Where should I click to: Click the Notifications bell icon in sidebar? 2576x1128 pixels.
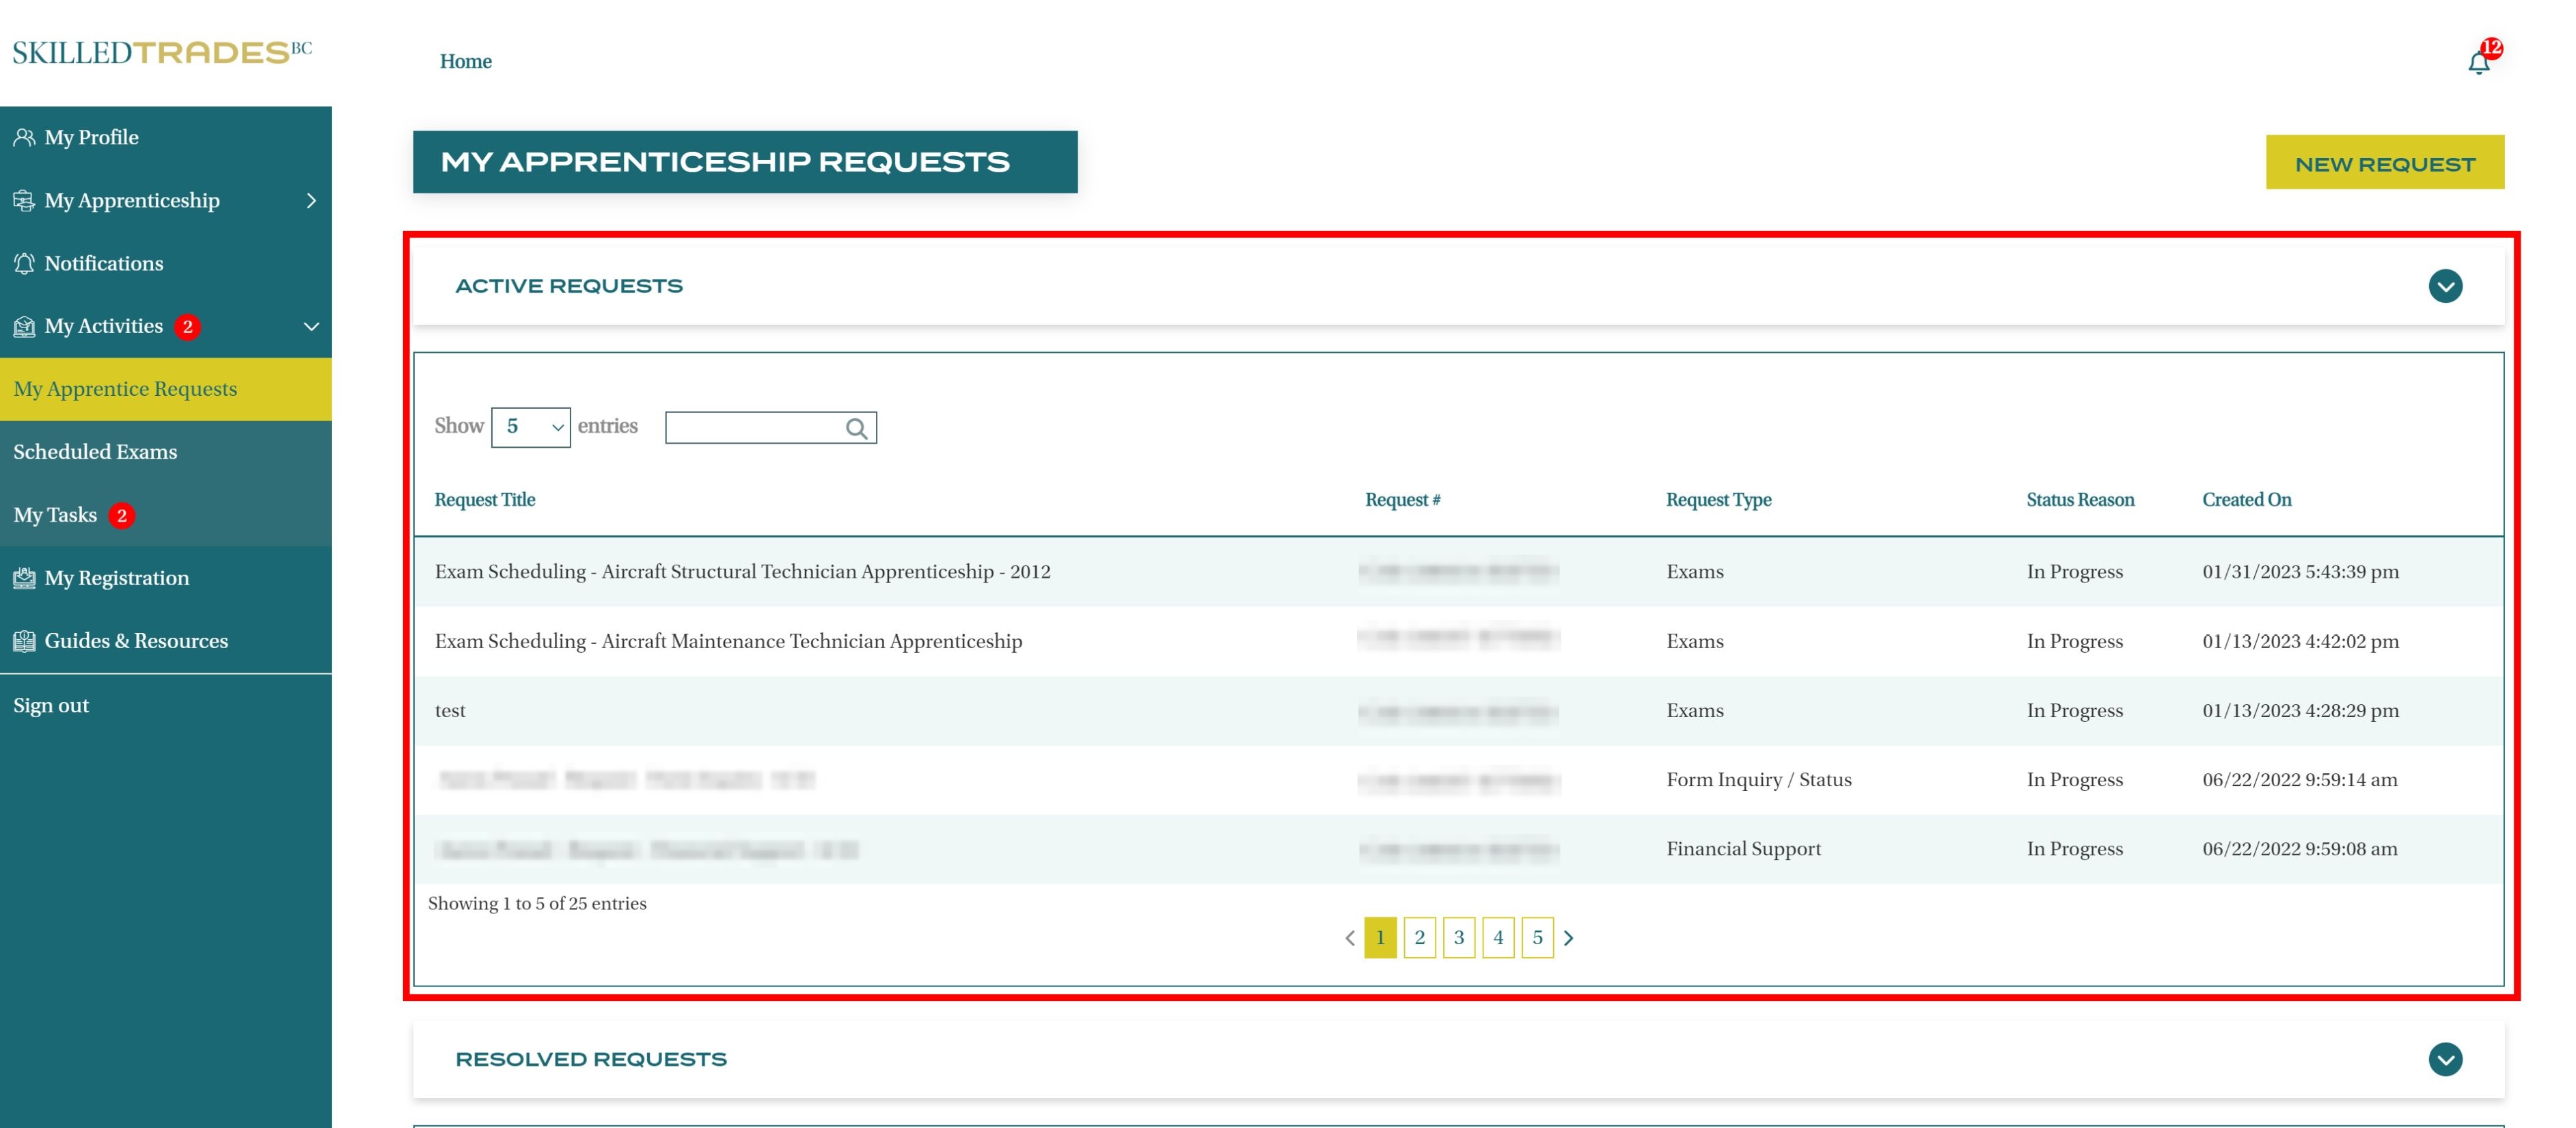24,263
